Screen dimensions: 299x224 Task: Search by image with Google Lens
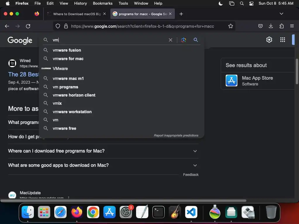tap(183, 40)
